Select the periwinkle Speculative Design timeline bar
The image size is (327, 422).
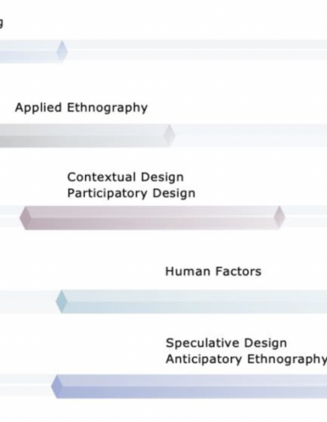tap(189, 386)
